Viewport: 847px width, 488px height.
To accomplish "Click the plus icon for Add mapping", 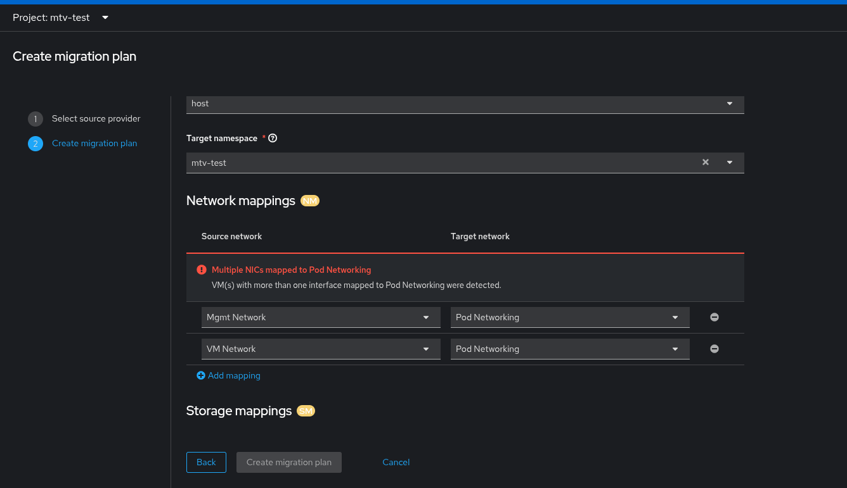I will (201, 375).
